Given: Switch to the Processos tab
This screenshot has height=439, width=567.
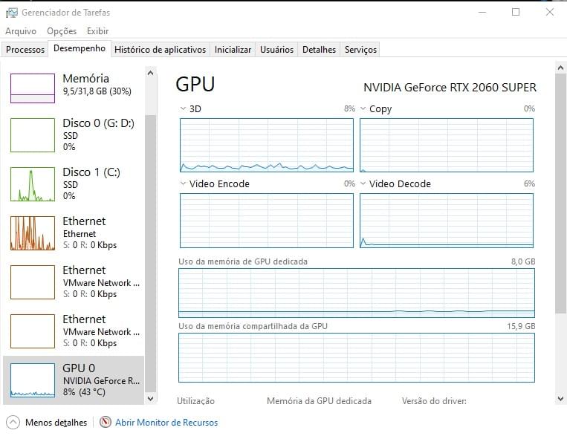Looking at the screenshot, I should click(25, 50).
